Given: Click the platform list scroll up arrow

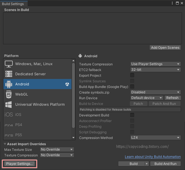Looking at the screenshot, I should tap(73, 60).
